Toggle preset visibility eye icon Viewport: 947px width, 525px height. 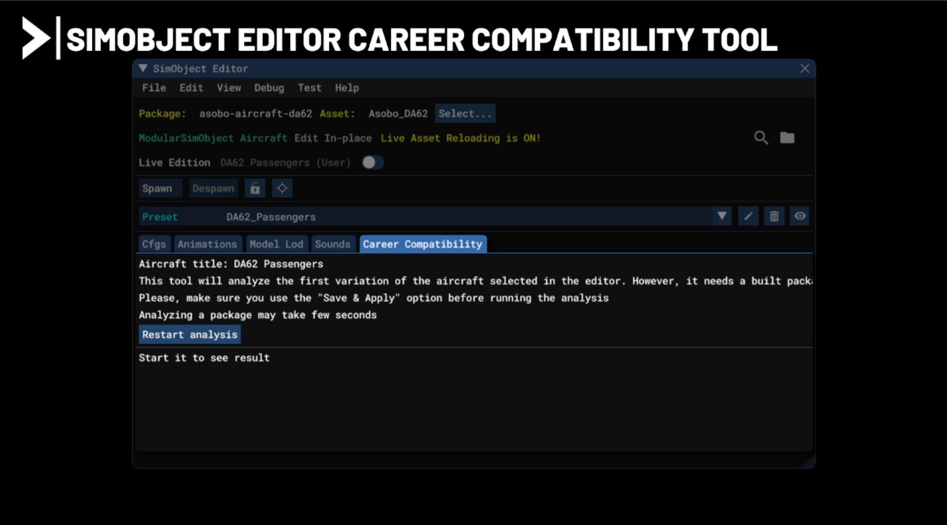799,216
